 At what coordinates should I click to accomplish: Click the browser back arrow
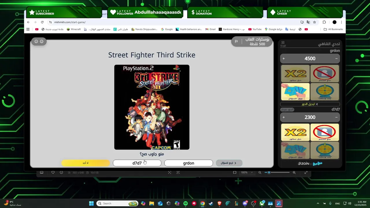pos(28,22)
